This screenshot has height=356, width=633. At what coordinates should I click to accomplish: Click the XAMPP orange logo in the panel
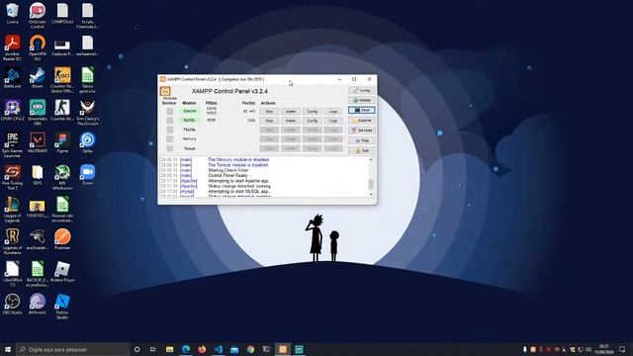point(165,91)
